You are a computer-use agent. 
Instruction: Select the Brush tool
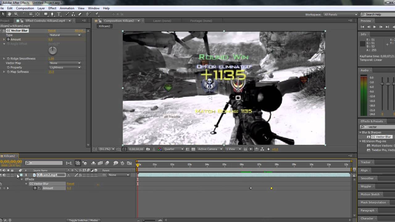click(67, 14)
